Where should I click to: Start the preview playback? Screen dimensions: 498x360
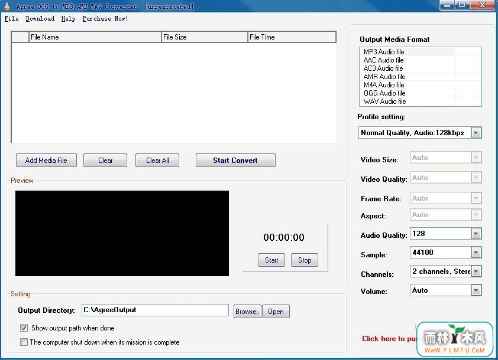tap(271, 260)
